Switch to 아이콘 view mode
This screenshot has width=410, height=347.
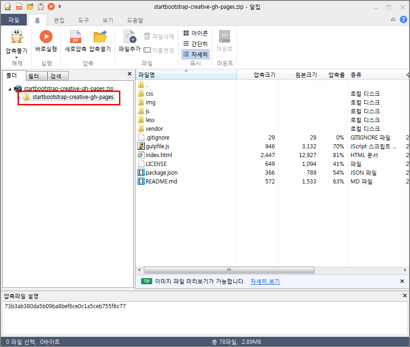point(196,33)
